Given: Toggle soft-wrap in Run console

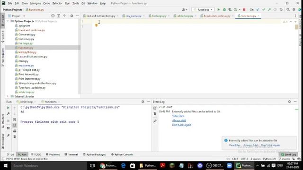Looking at the screenshot, I should (15, 119).
